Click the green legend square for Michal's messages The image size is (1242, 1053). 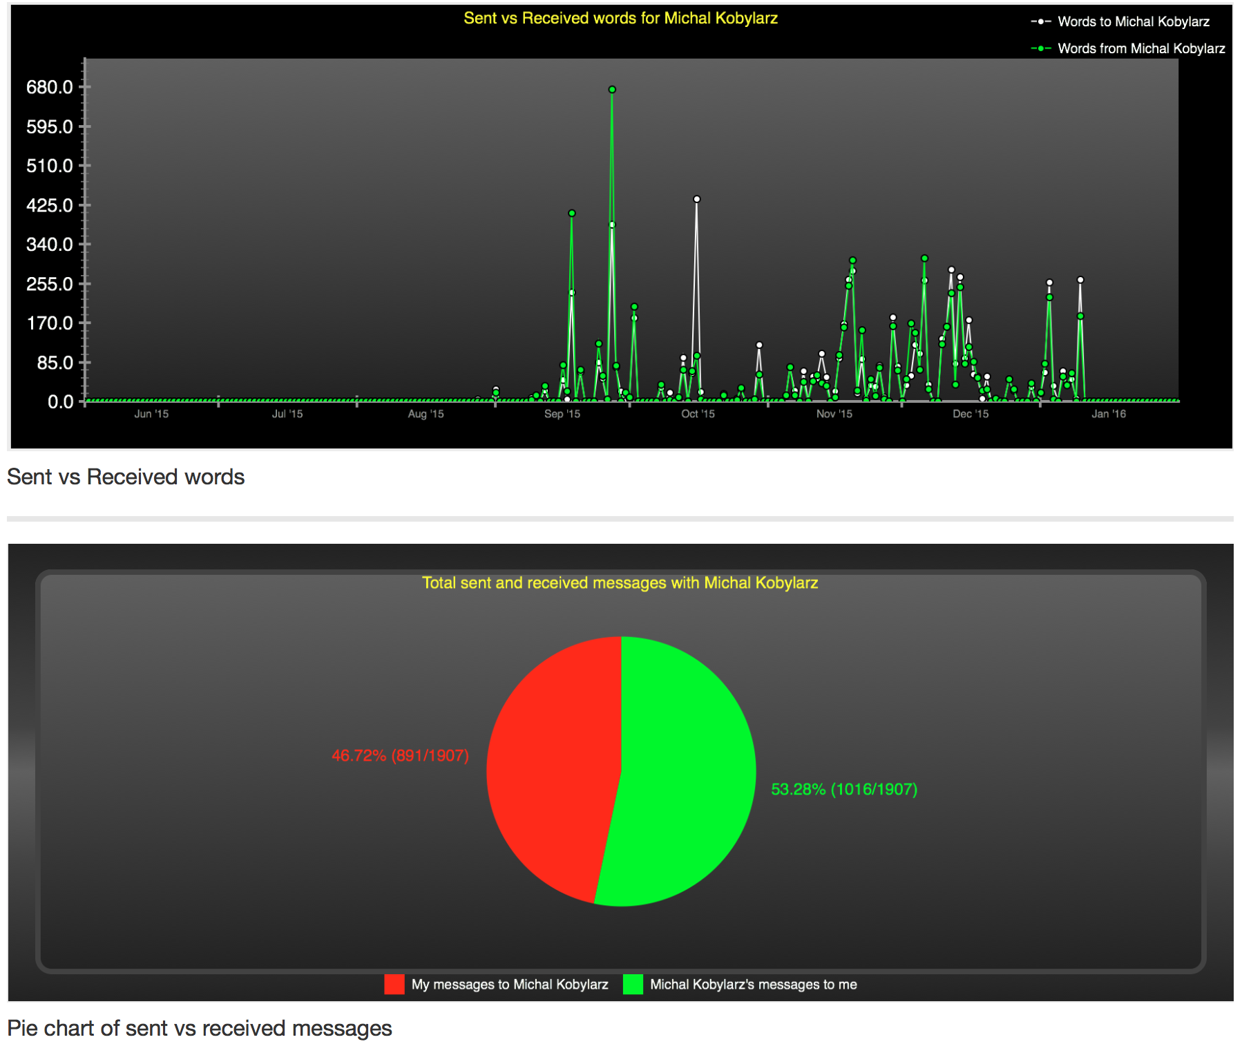pos(633,984)
